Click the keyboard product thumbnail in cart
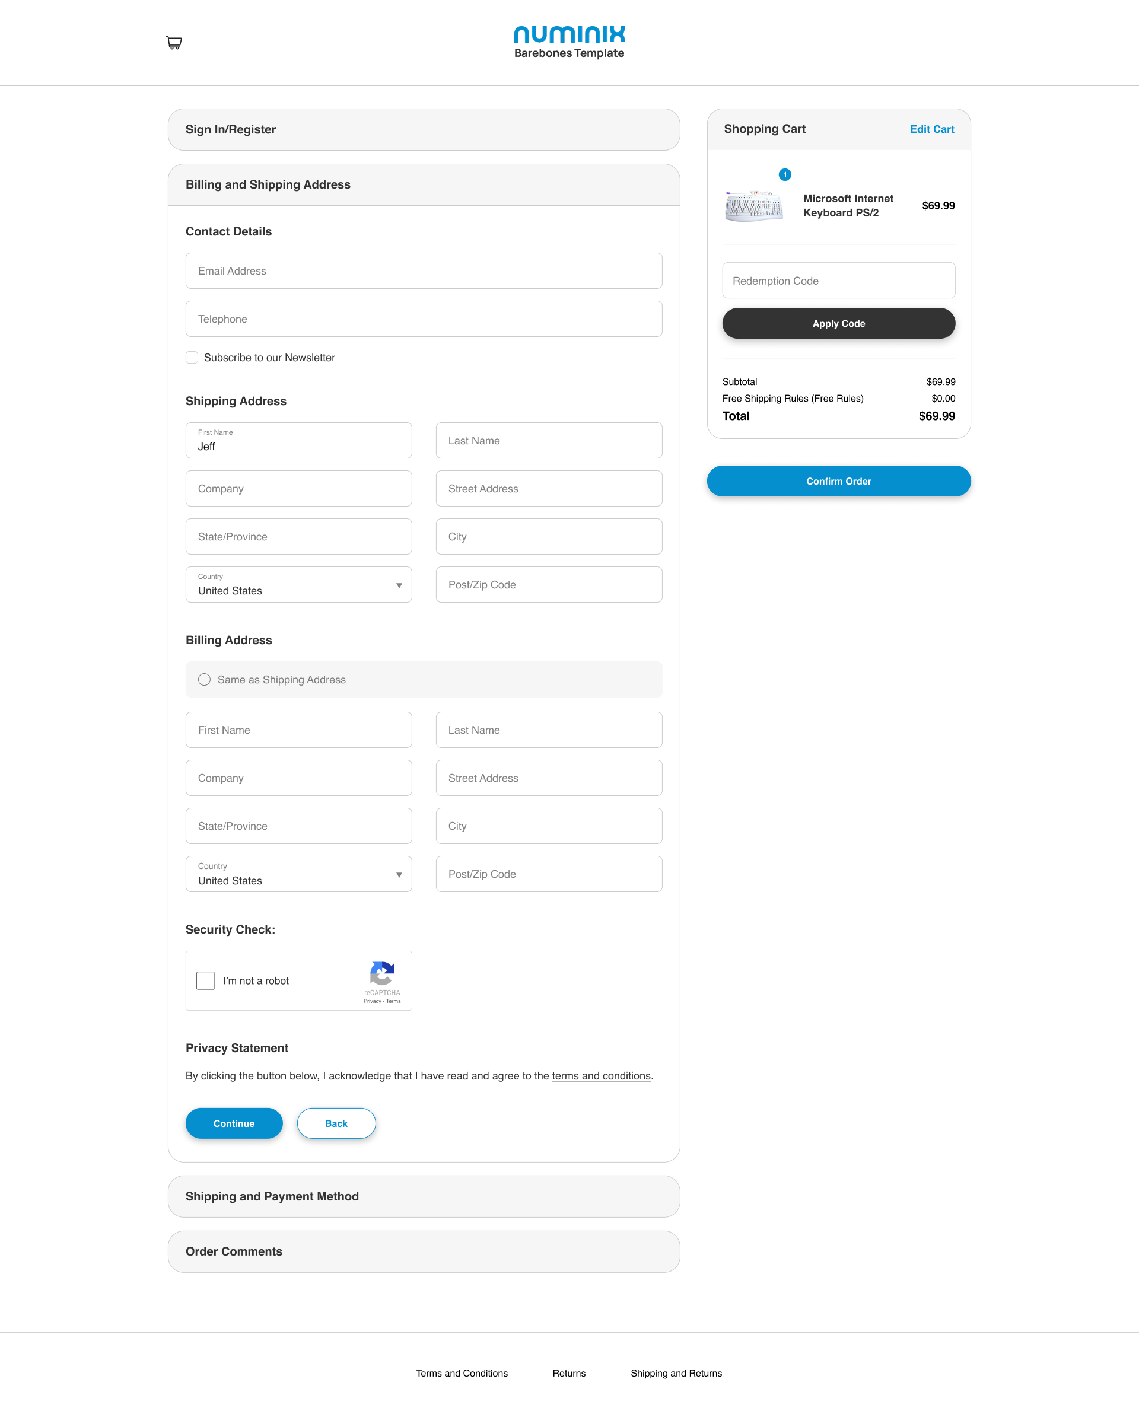This screenshot has width=1139, height=1414. 753,205
